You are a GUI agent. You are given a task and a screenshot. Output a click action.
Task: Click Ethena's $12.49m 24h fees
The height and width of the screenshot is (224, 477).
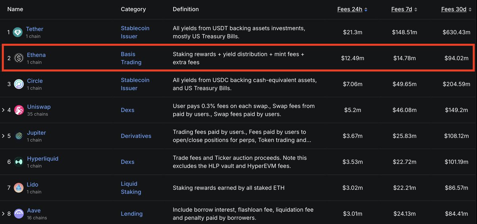click(353, 58)
